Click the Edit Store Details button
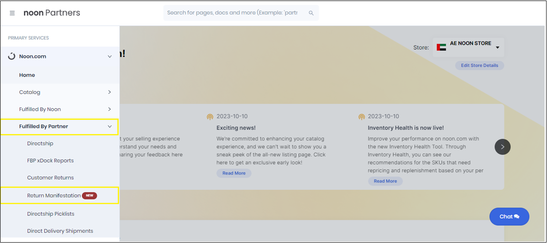548x244 pixels. click(x=479, y=66)
